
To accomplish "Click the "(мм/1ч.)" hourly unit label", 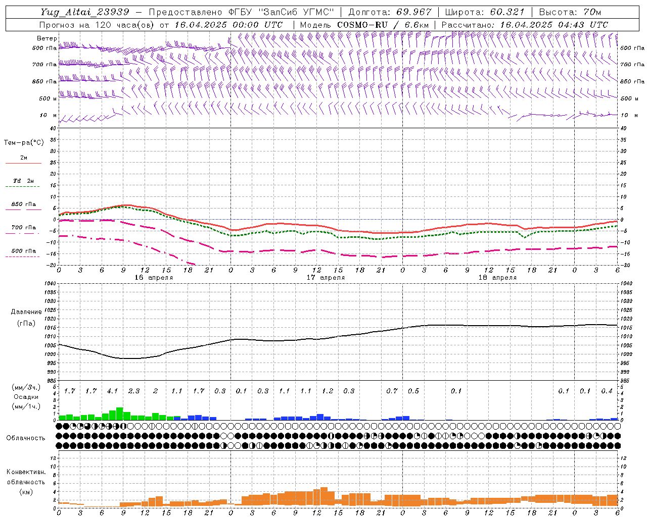I will click(26, 406).
